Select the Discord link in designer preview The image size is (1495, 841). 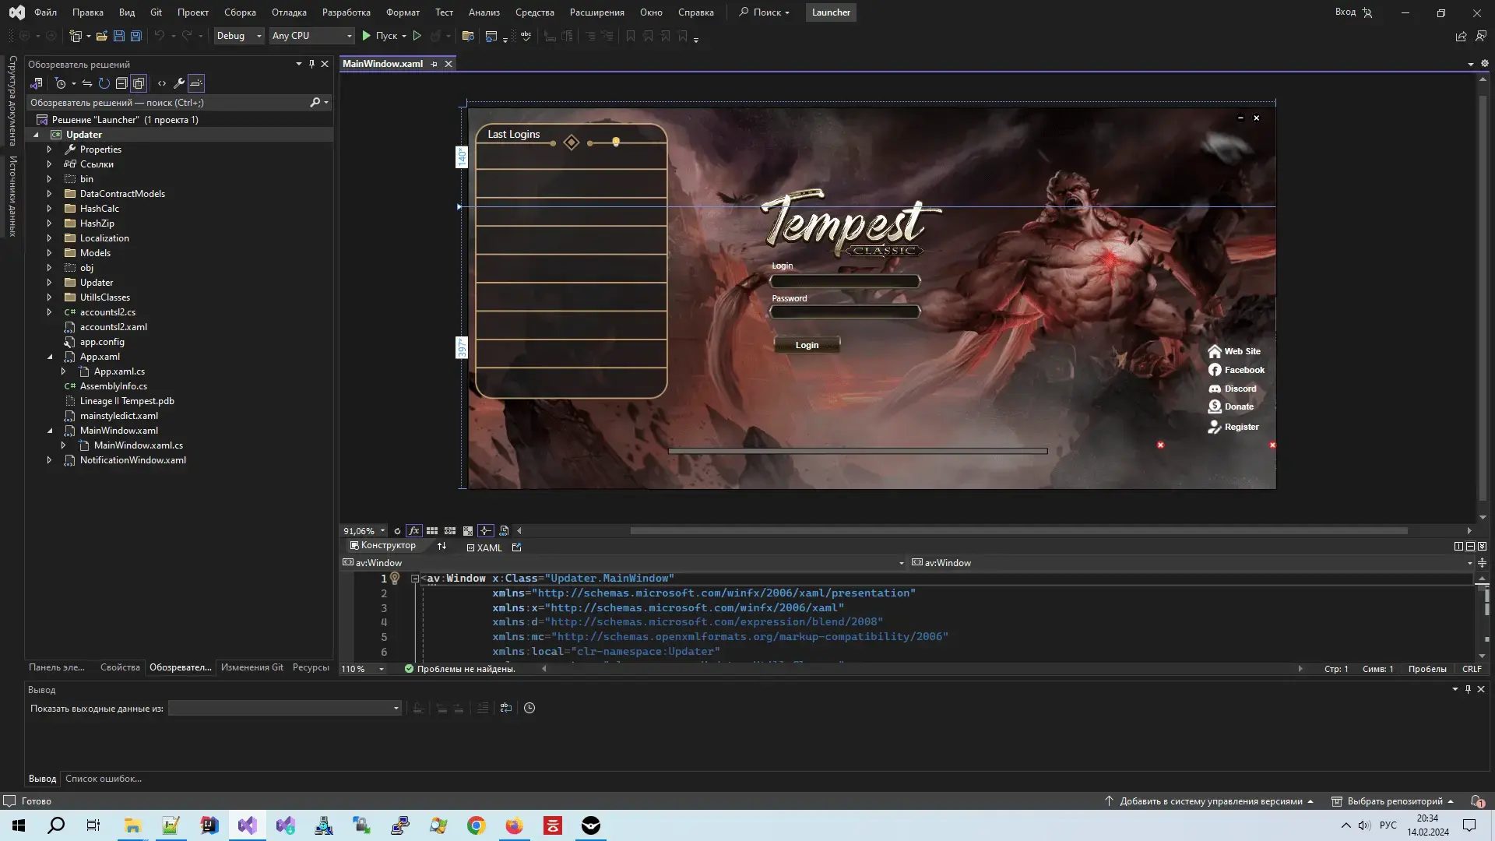[x=1233, y=389]
